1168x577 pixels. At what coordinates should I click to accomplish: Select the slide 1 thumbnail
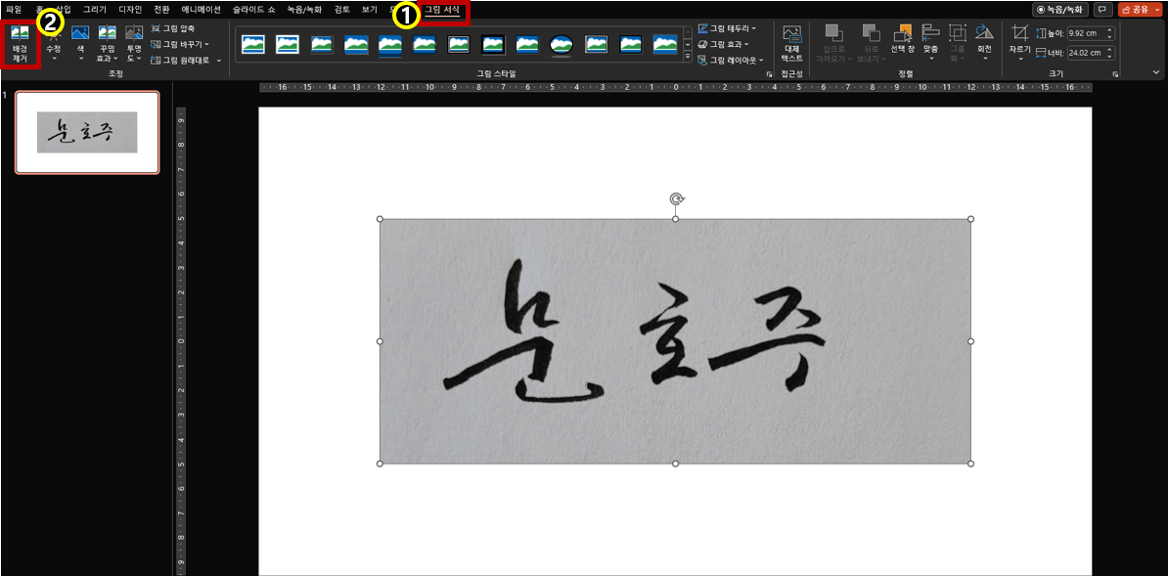coord(88,132)
